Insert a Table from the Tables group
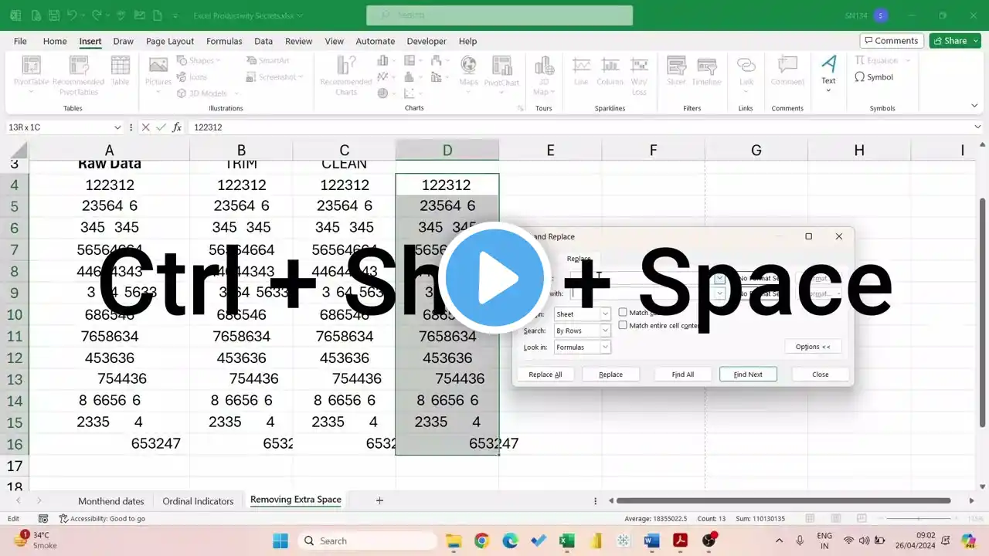 pyautogui.click(x=120, y=71)
